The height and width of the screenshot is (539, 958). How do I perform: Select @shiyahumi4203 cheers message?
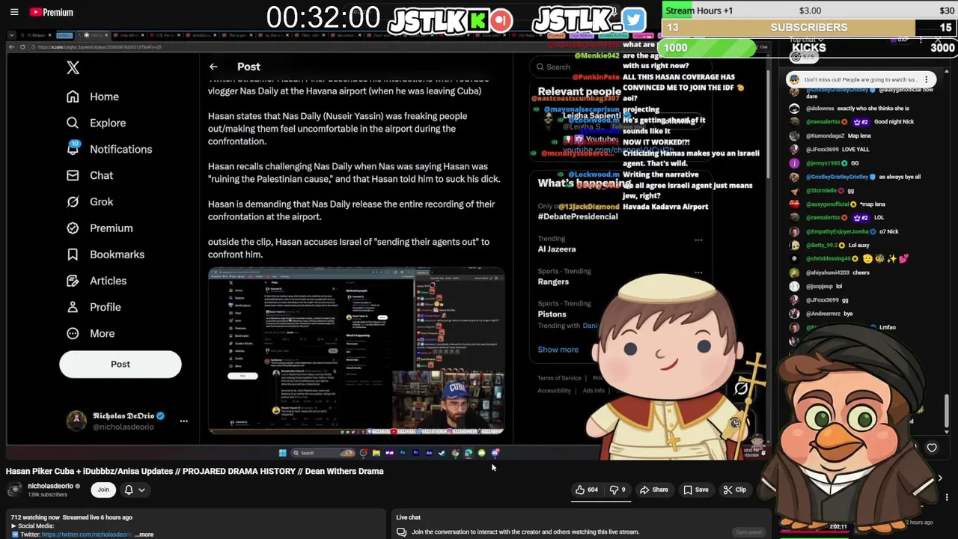[x=829, y=272]
